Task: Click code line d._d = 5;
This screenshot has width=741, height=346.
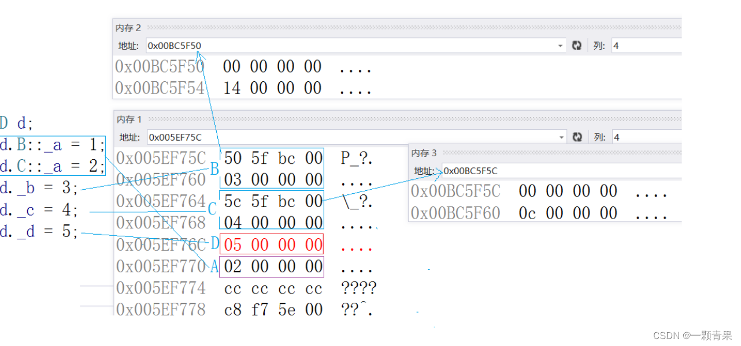Action: tap(39, 232)
